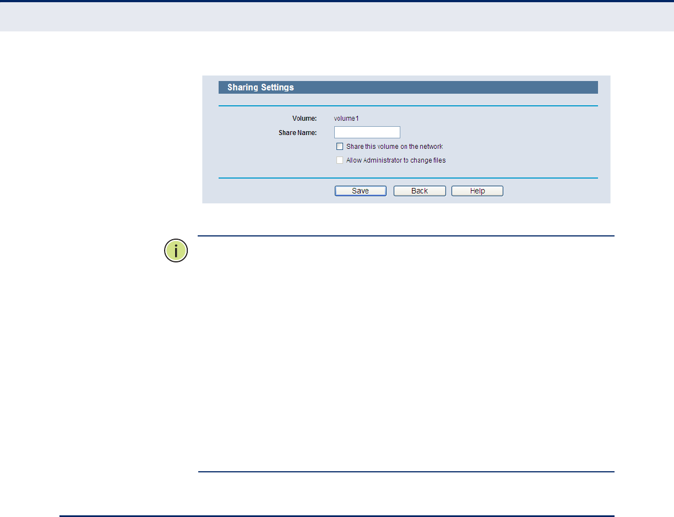
Task: Enable Share this volume on the network
Action: coord(340,147)
